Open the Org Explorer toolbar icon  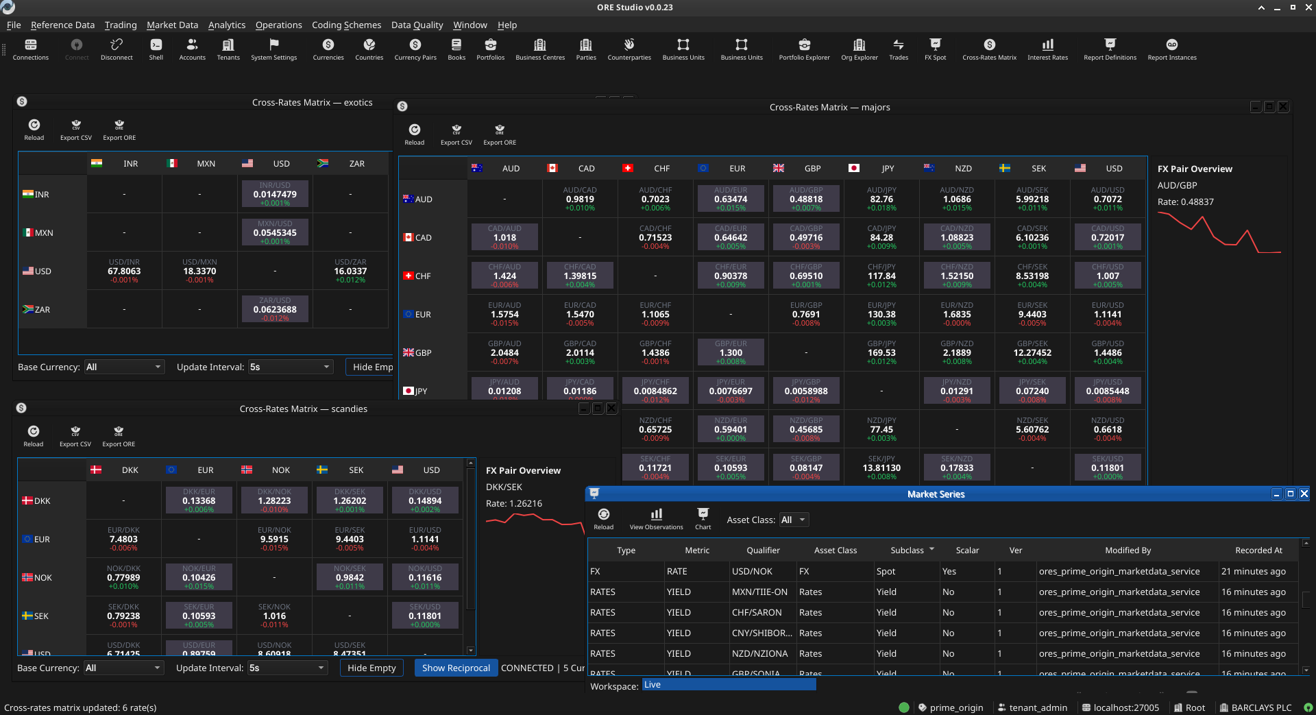pos(860,49)
